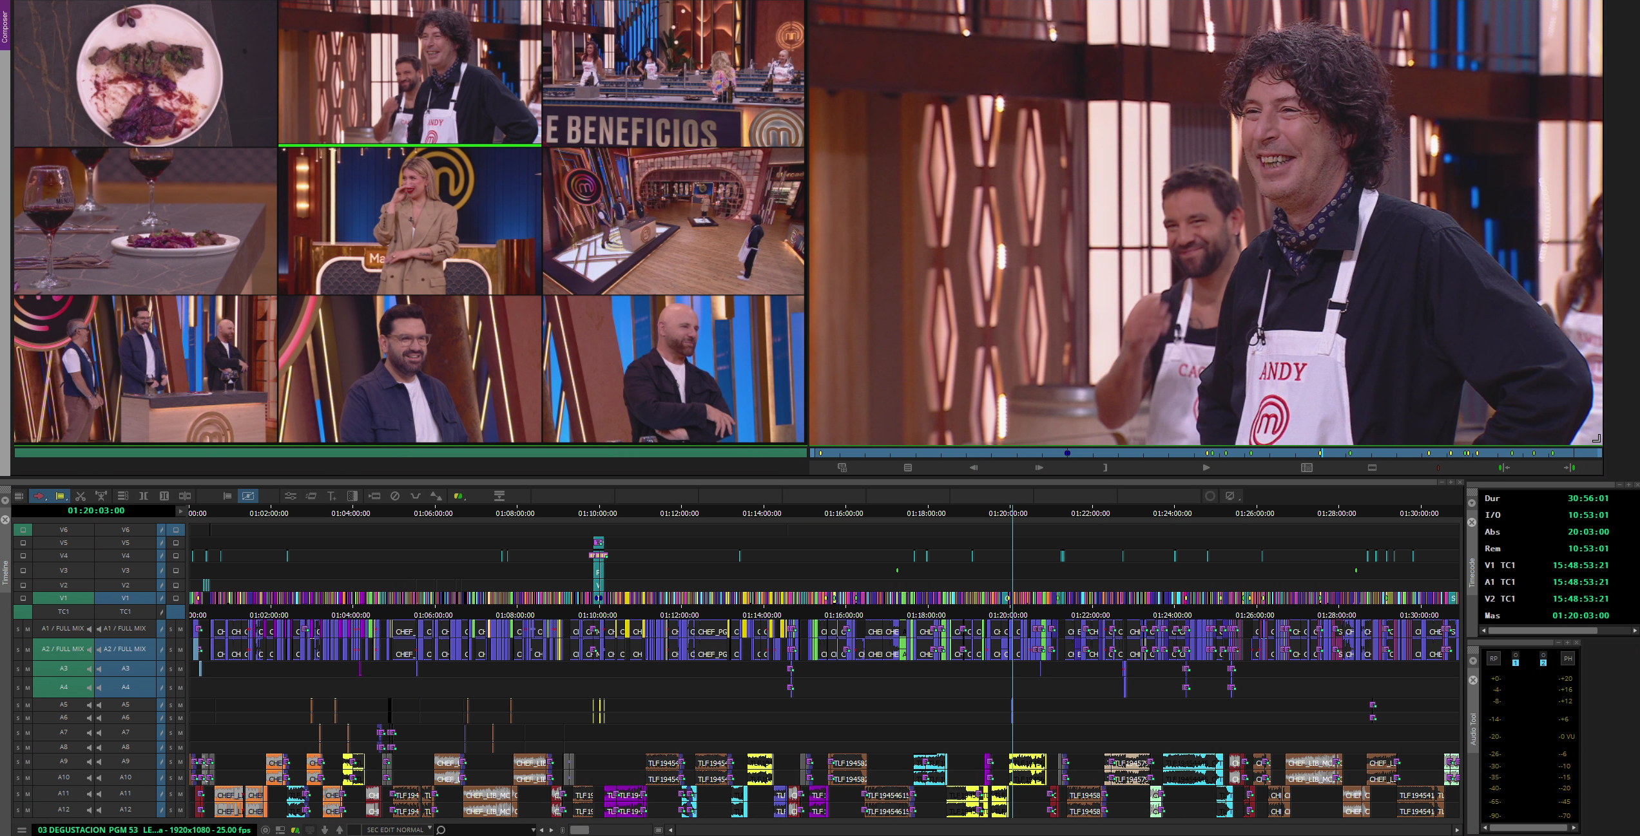Switch to the Timeline side tab
1640x836 pixels.
coord(5,573)
